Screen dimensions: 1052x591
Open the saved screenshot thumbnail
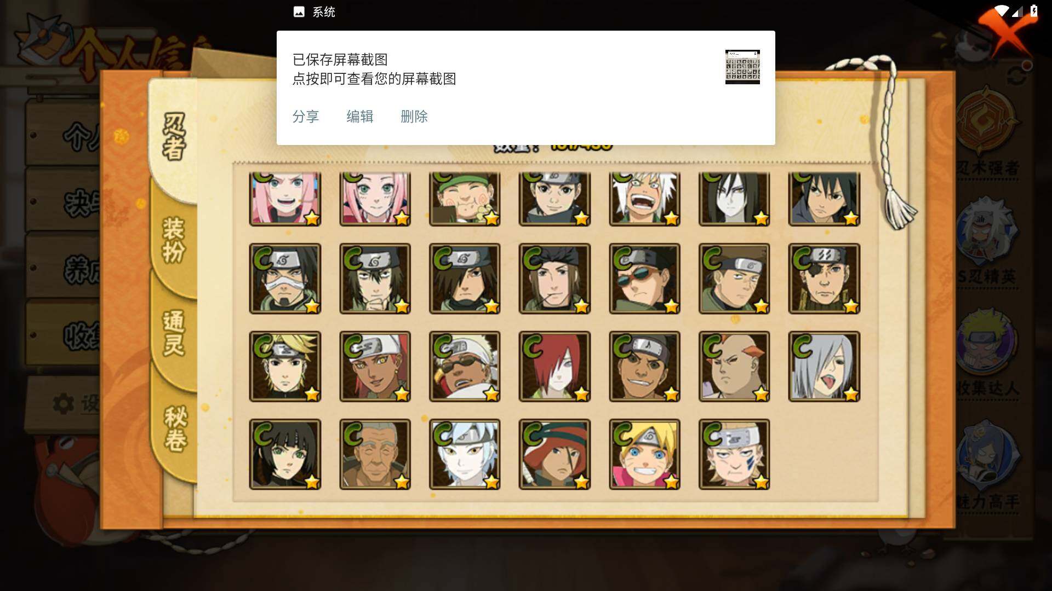tap(742, 67)
